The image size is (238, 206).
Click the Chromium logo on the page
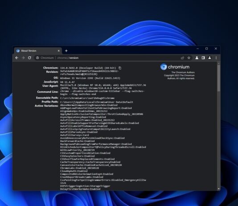tap(175, 67)
